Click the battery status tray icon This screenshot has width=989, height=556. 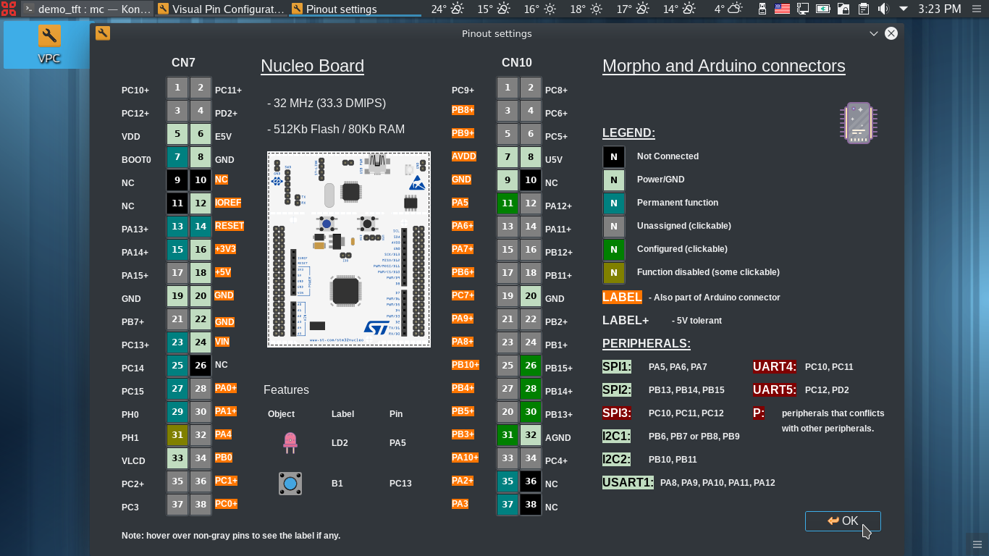[822, 9]
